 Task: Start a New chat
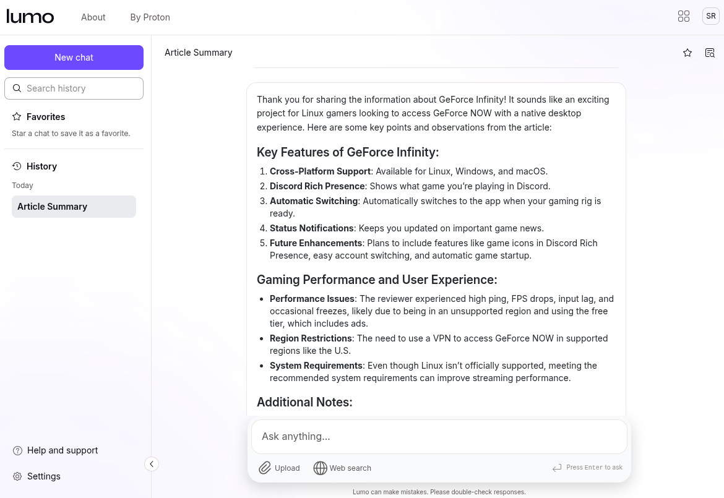point(74,58)
